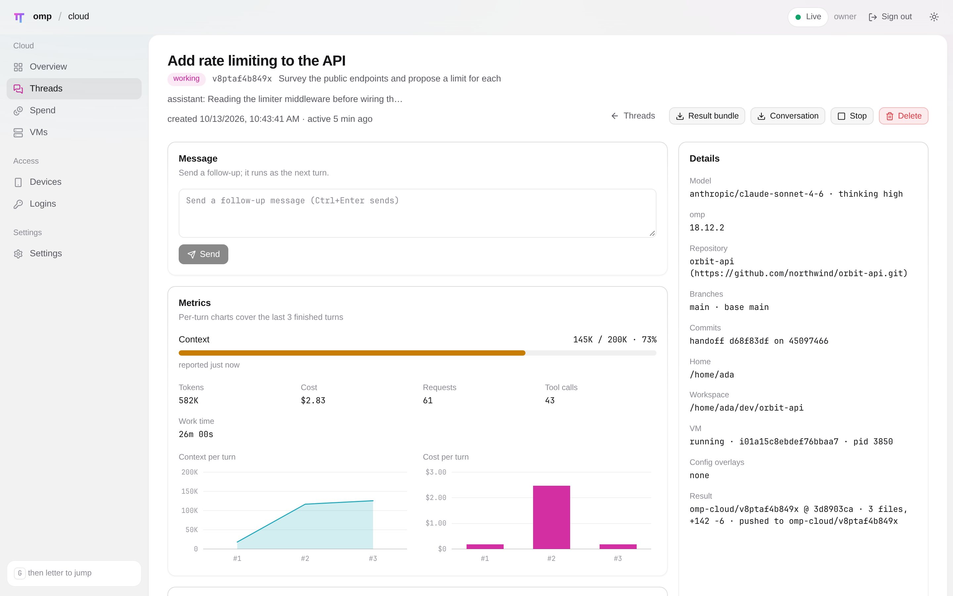Screen dimensions: 953x596
Task: Click the workspace path /home/ada/dev/orbit-api
Action: [746, 408]
